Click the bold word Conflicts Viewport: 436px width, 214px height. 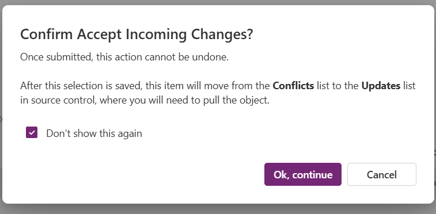pyautogui.click(x=293, y=86)
